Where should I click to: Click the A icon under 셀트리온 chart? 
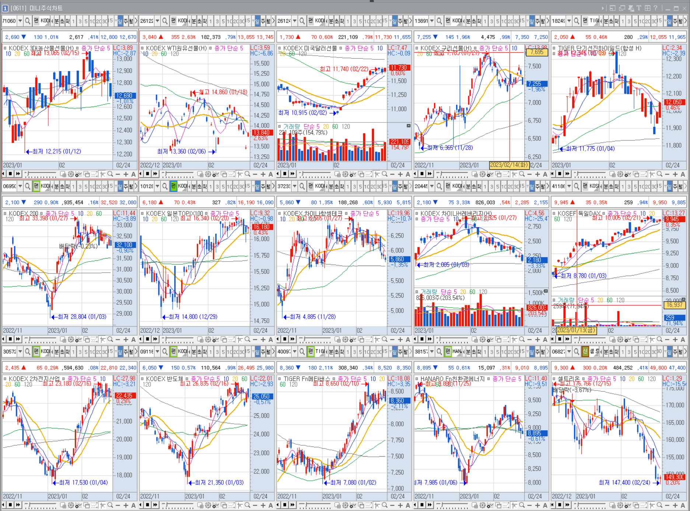(683, 505)
